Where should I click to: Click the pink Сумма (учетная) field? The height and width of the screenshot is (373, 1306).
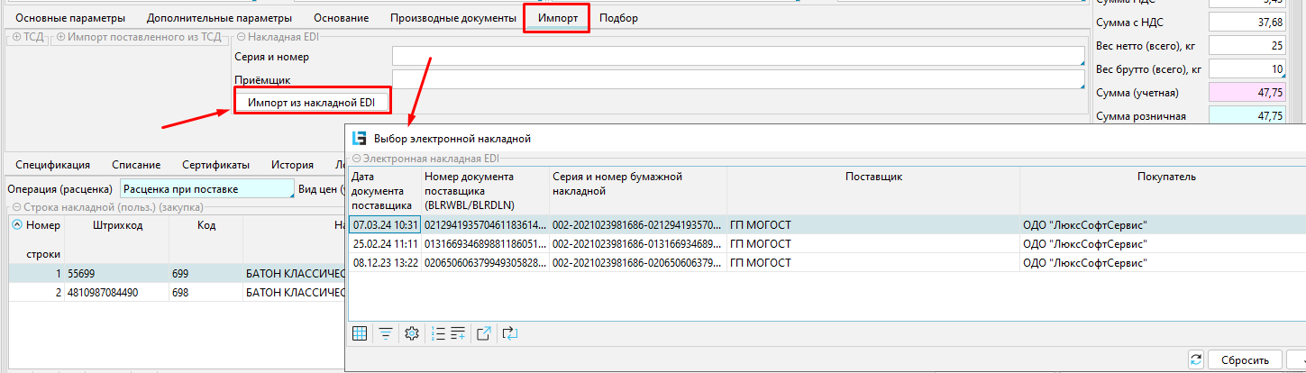pyautogui.click(x=1245, y=93)
